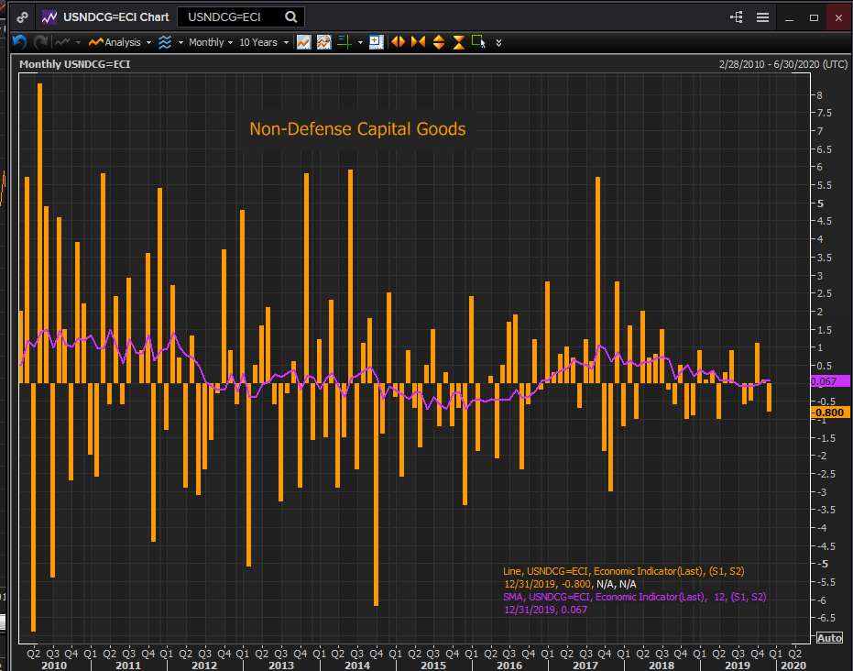Open the related-items tree icon
Screen dimensions: 853x671
737,16
